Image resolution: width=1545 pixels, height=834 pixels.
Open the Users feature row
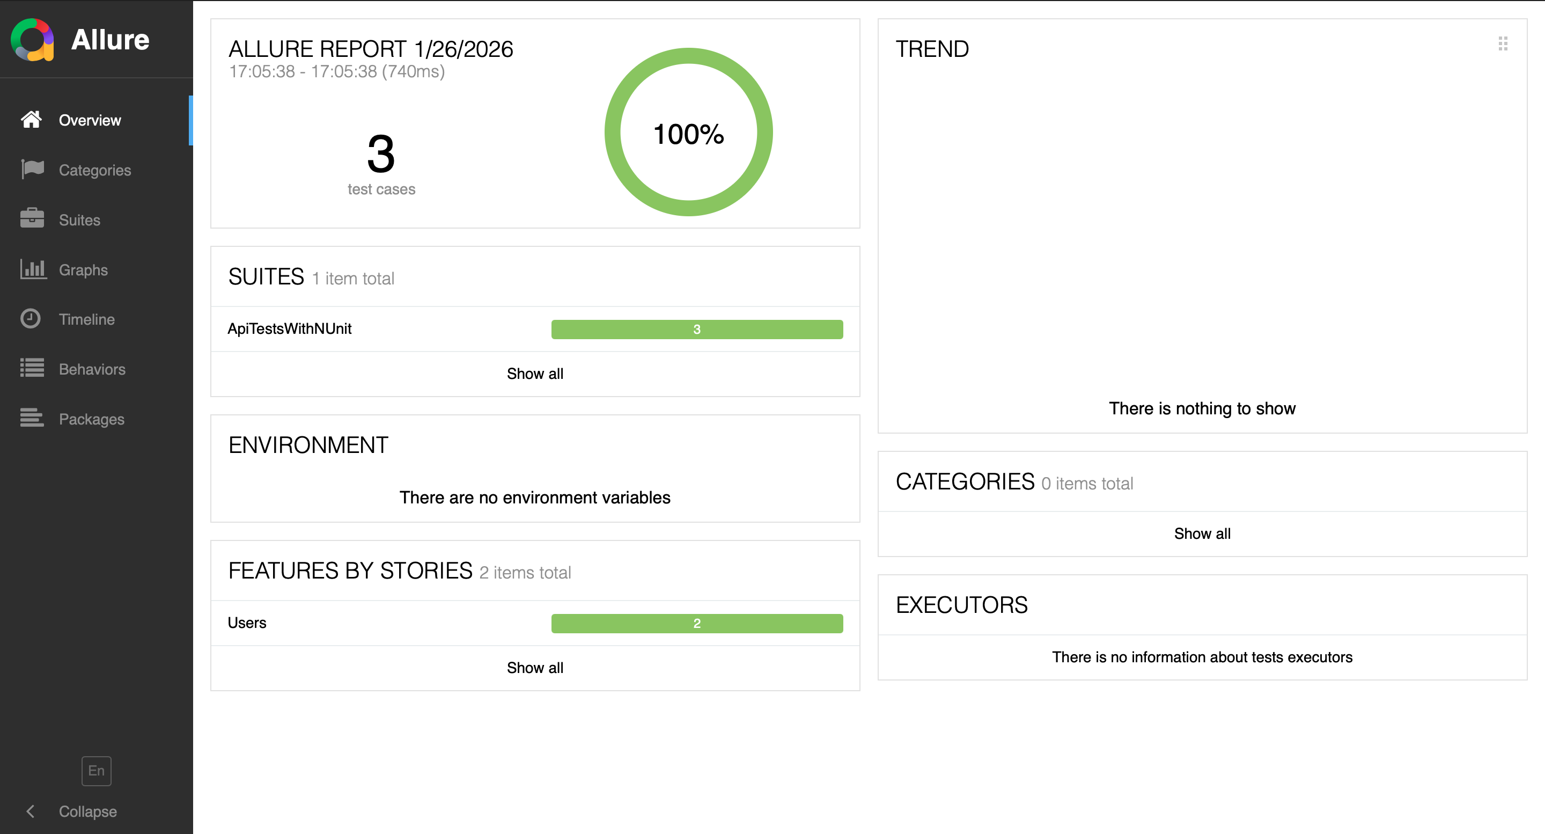pyautogui.click(x=535, y=623)
